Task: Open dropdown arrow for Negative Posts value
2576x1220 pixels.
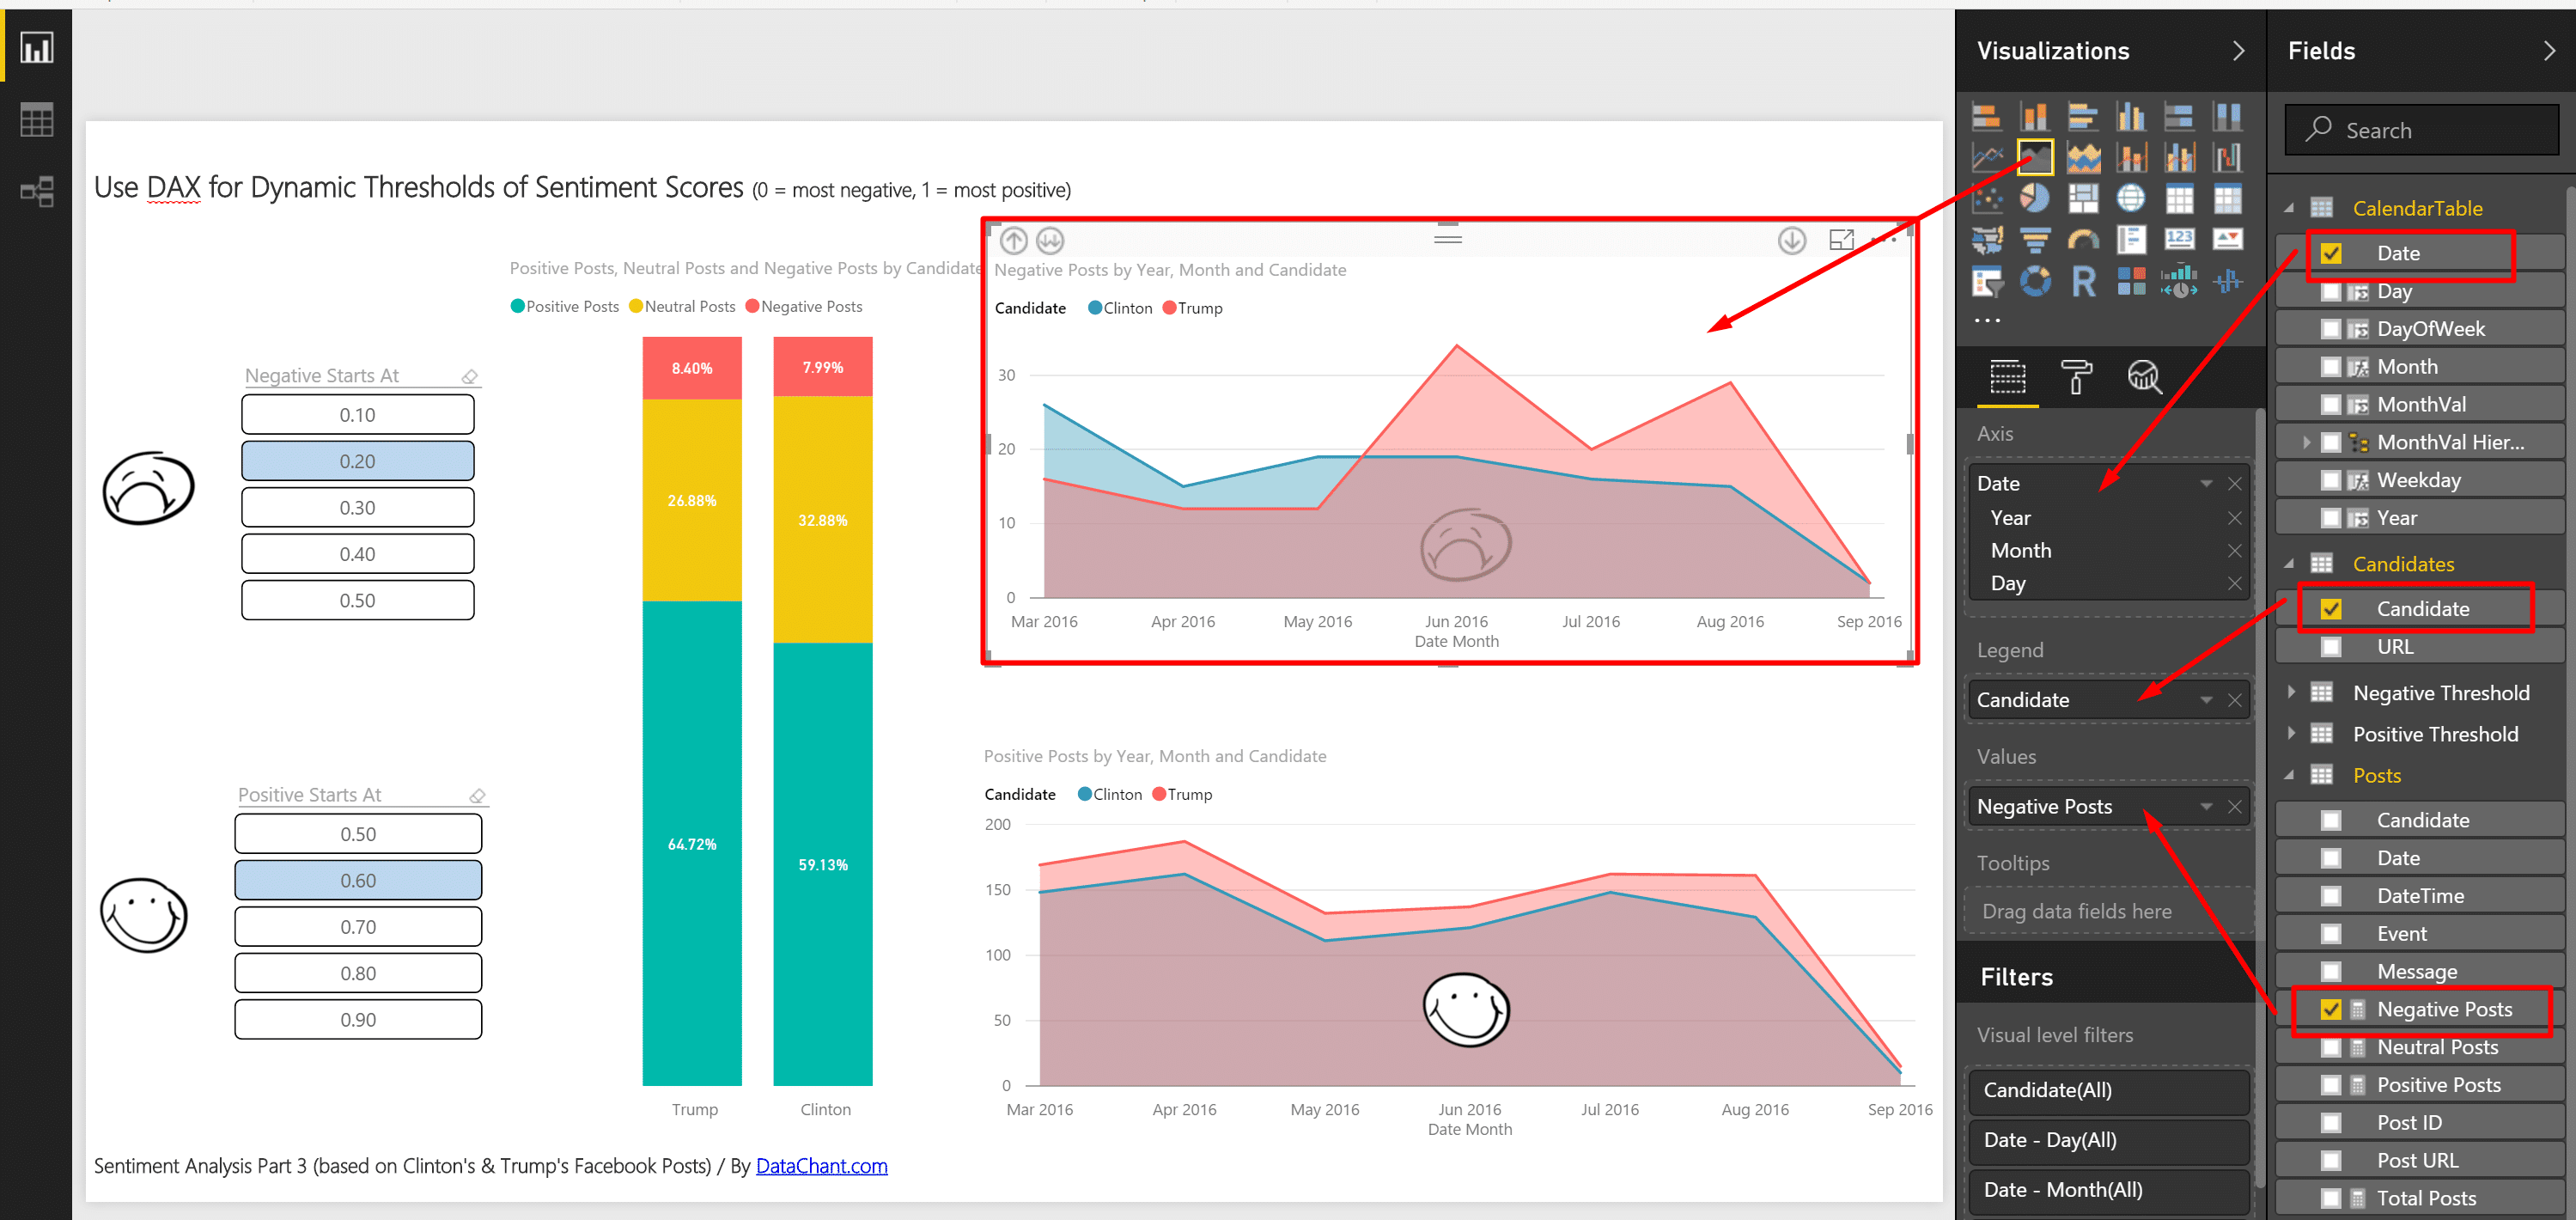Action: [2206, 807]
